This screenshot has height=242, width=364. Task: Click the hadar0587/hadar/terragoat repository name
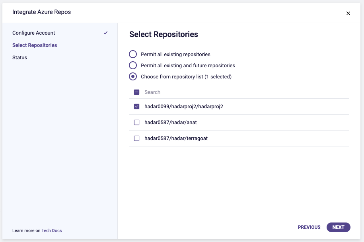[x=176, y=139]
